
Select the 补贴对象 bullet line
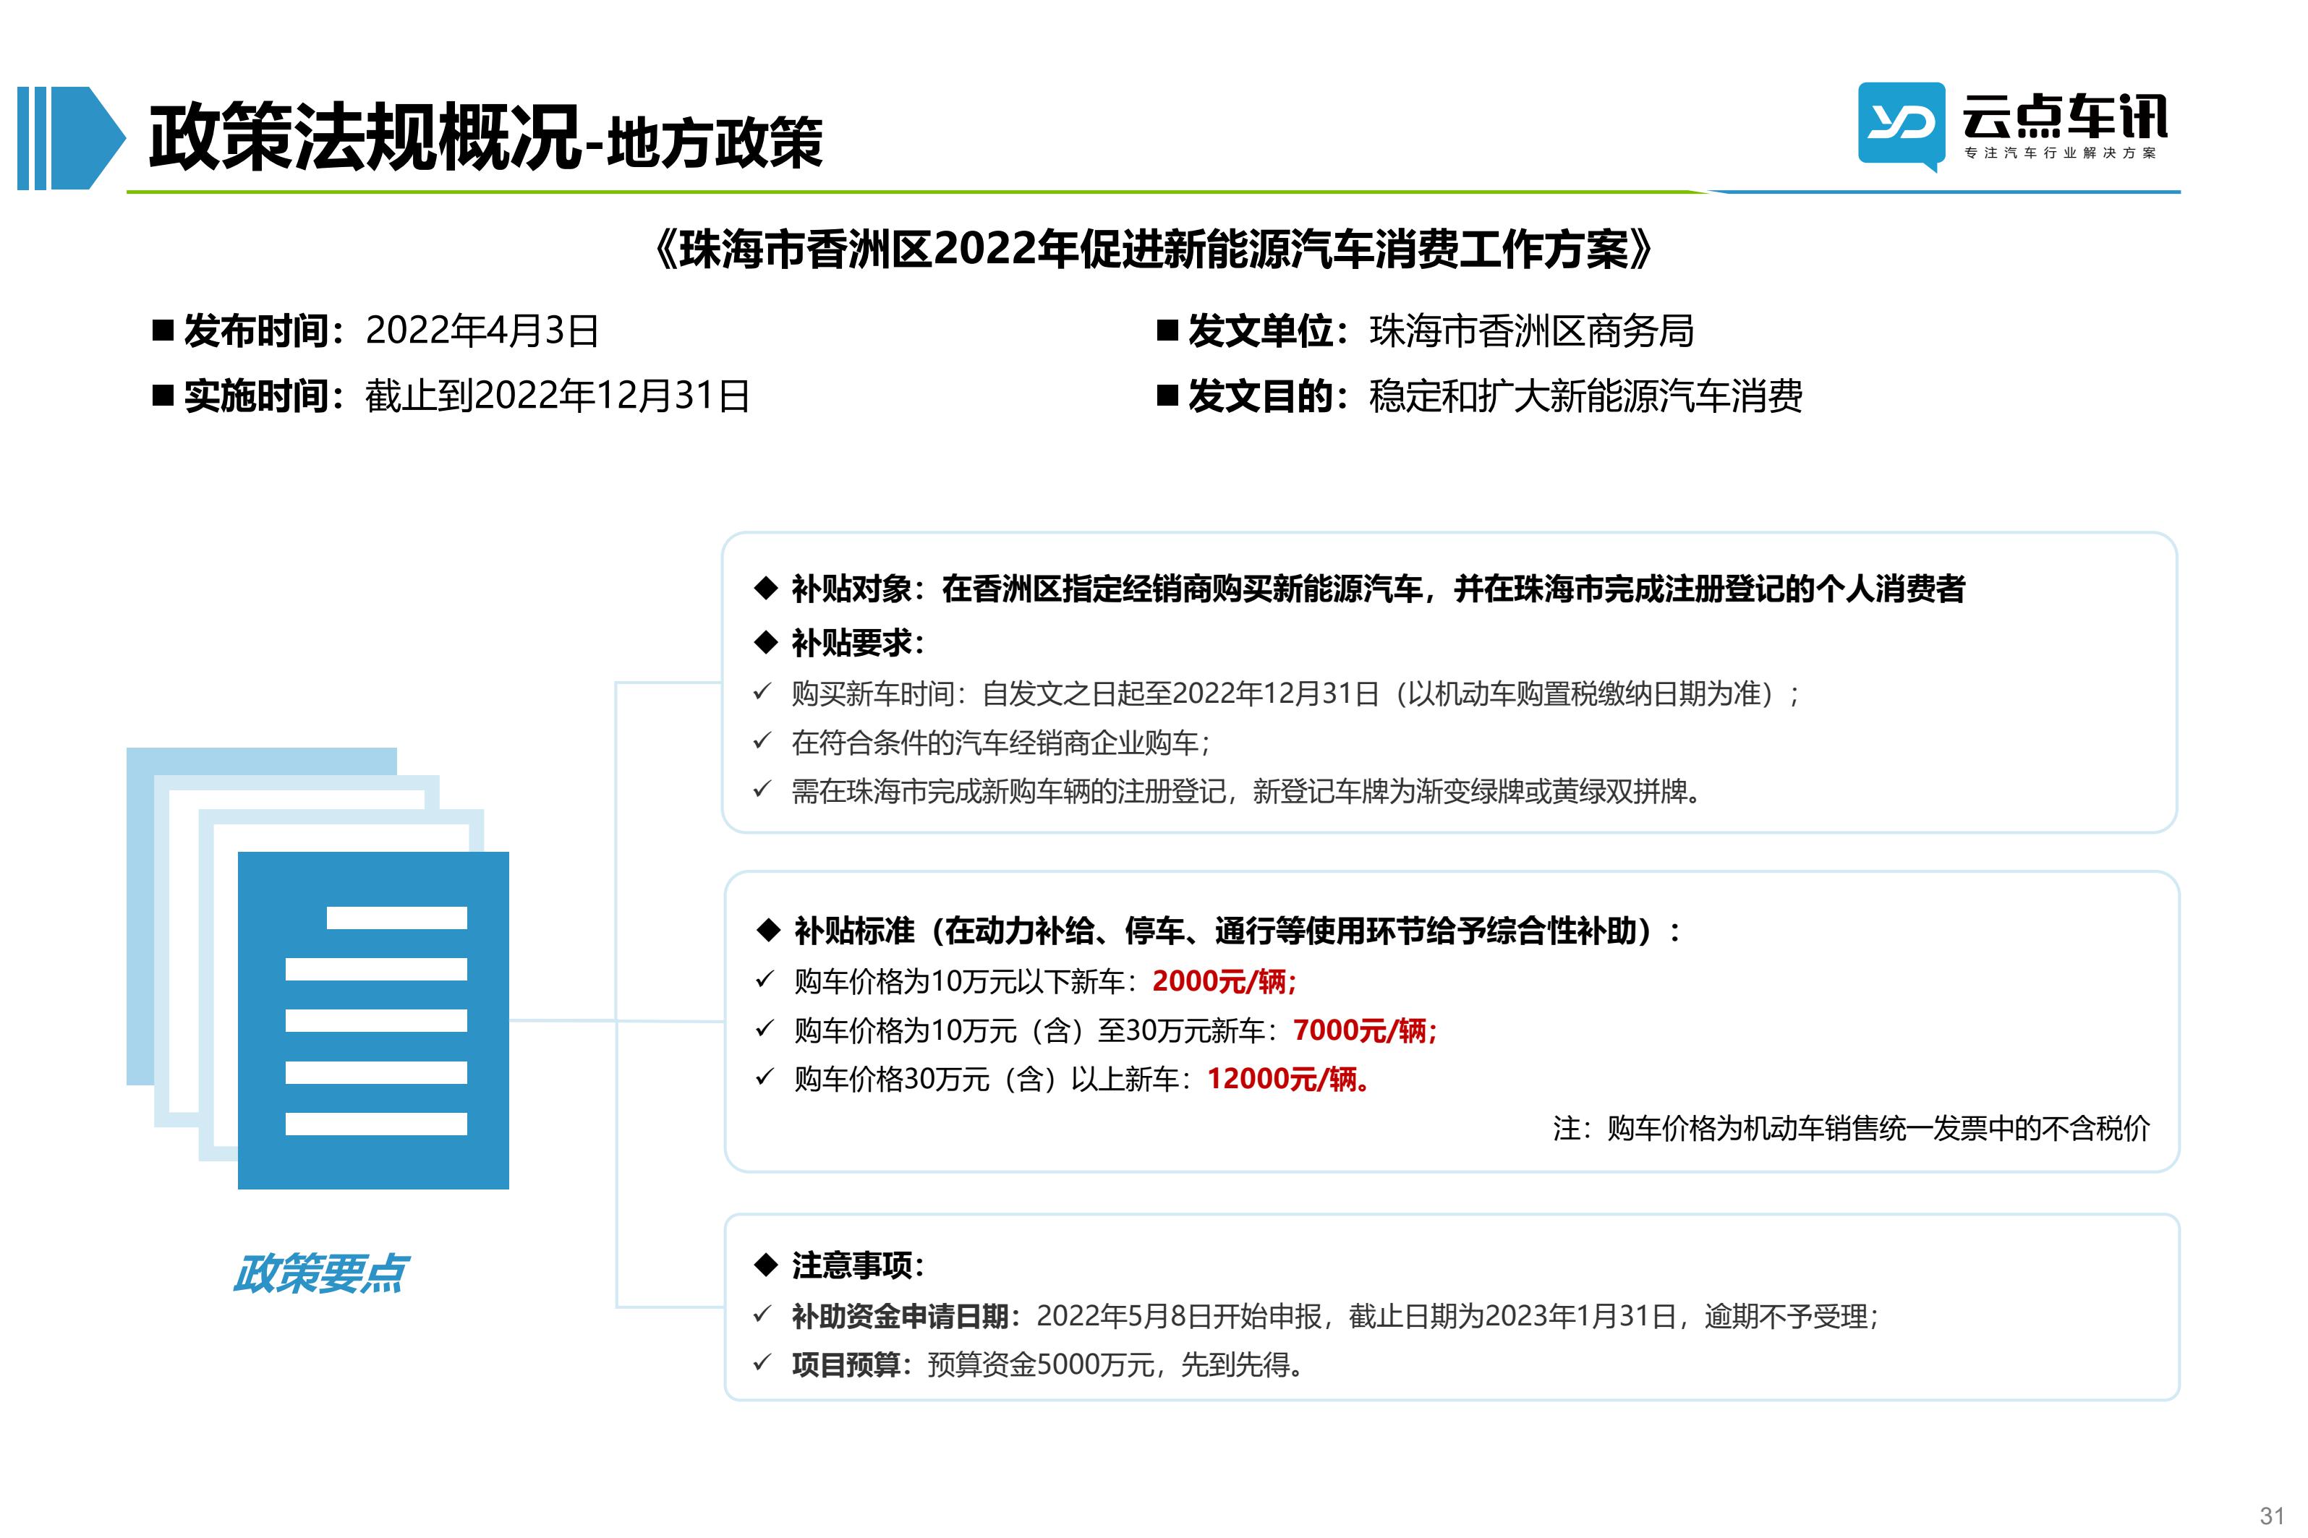coord(1360,589)
